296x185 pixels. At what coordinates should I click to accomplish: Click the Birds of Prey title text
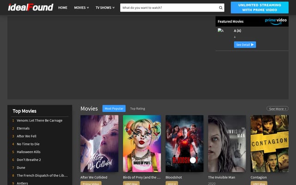coord(142,177)
